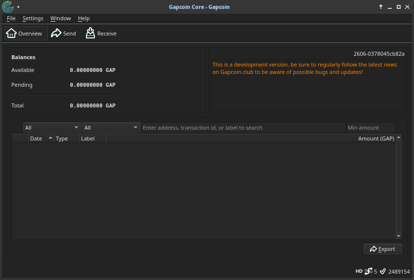Click the HD wallet status indicator
This screenshot has height=280, width=414.
(x=359, y=271)
